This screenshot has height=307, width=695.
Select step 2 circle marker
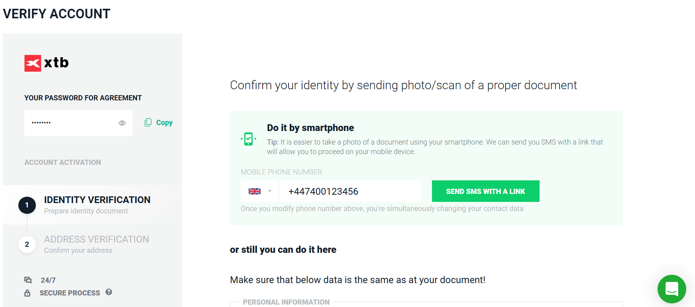tap(27, 244)
